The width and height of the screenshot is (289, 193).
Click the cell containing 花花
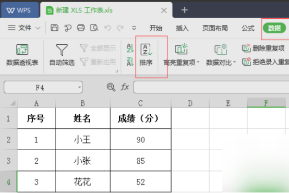(82, 182)
